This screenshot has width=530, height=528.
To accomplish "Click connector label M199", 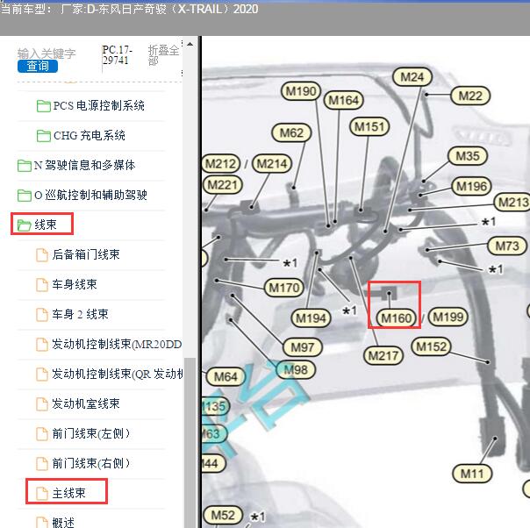I will 448,317.
